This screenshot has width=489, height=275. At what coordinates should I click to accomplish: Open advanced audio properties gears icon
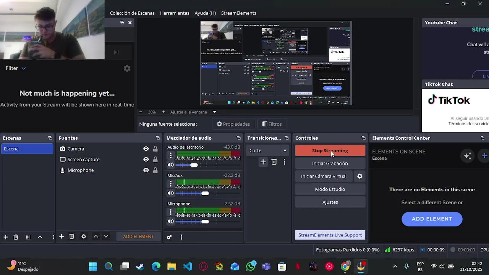tap(169, 237)
